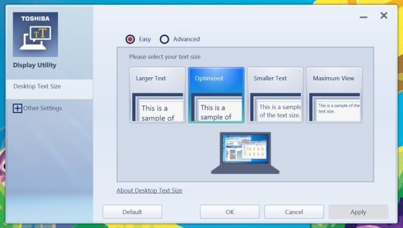
Task: Choose the Maximum View size tile
Action: pyautogui.click(x=334, y=95)
